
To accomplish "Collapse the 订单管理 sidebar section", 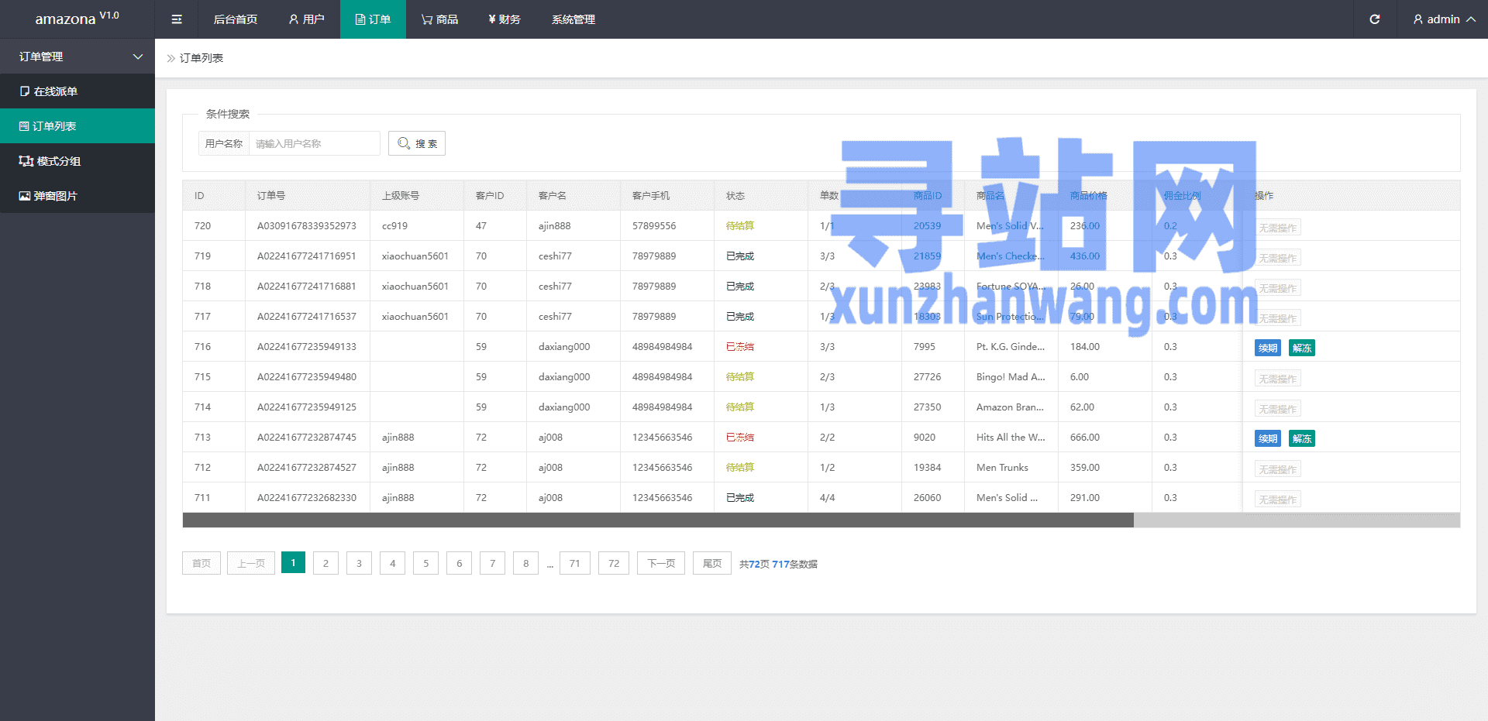I will pyautogui.click(x=77, y=57).
